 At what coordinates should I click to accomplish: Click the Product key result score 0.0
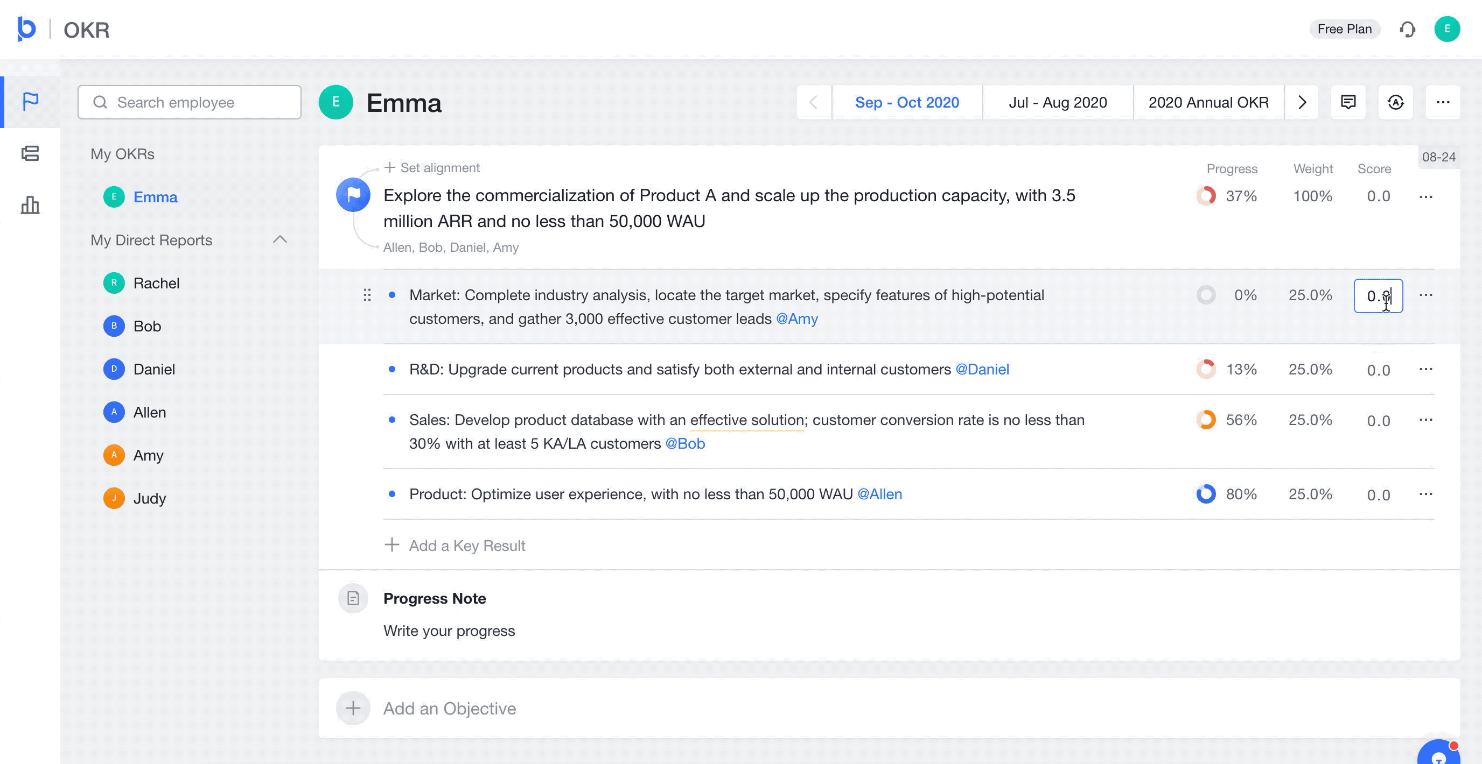point(1378,495)
